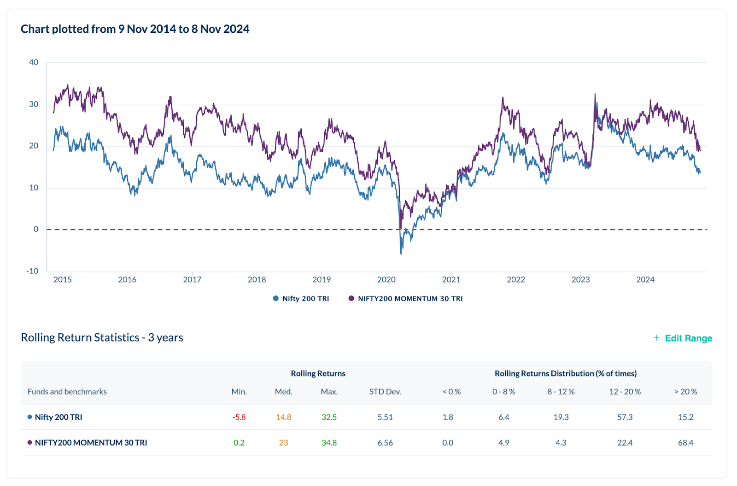Viewport: 737px width, 486px height.
Task: Click the 1.8 value under < 0 %
Action: click(448, 417)
